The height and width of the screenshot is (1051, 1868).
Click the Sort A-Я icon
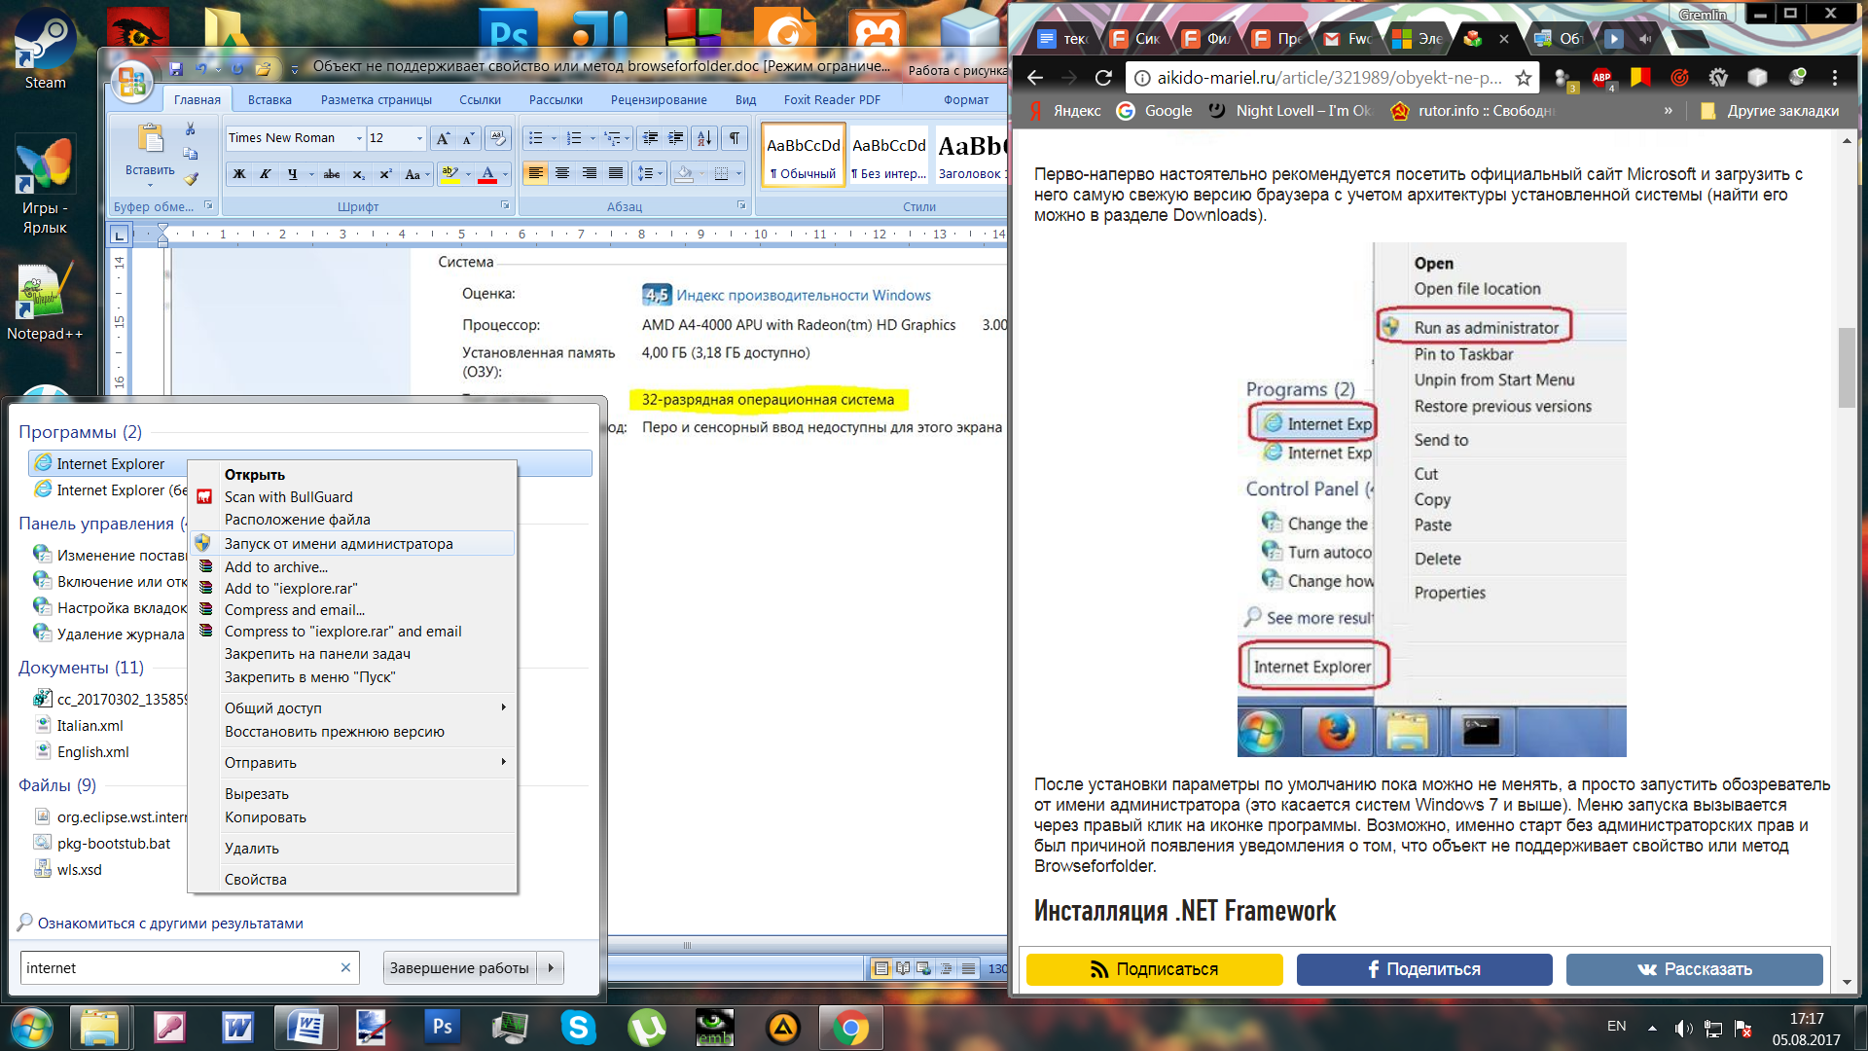pos(705,138)
